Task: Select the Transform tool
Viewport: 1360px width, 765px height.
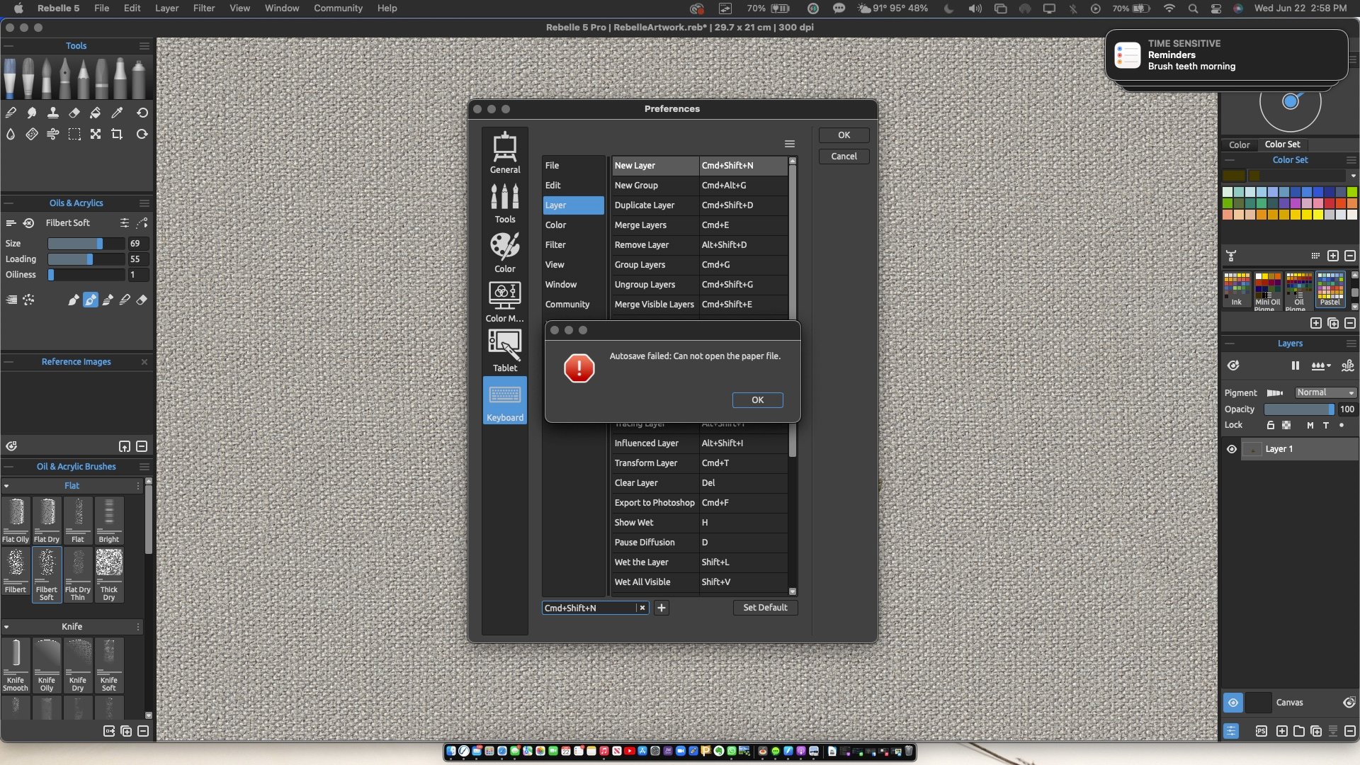Action: click(x=96, y=134)
